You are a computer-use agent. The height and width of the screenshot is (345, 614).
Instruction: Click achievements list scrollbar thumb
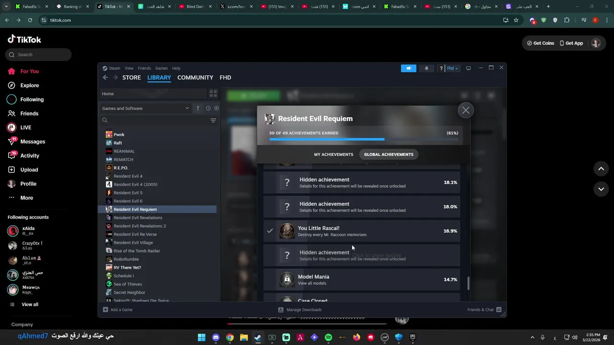pyautogui.click(x=468, y=283)
